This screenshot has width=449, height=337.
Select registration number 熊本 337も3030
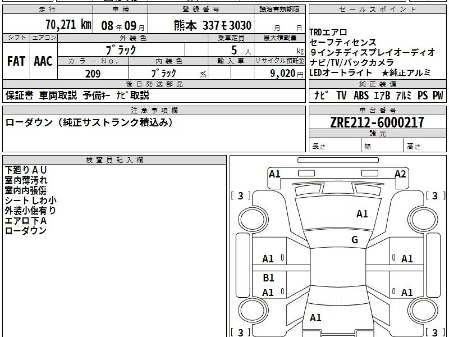(x=213, y=25)
